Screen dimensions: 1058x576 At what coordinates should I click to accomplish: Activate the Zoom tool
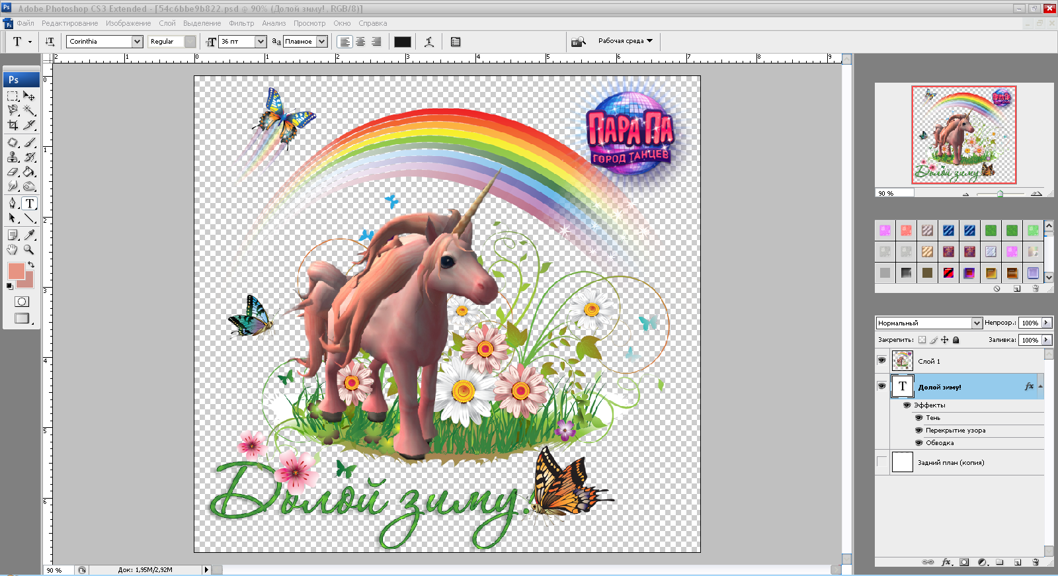pyautogui.click(x=29, y=249)
